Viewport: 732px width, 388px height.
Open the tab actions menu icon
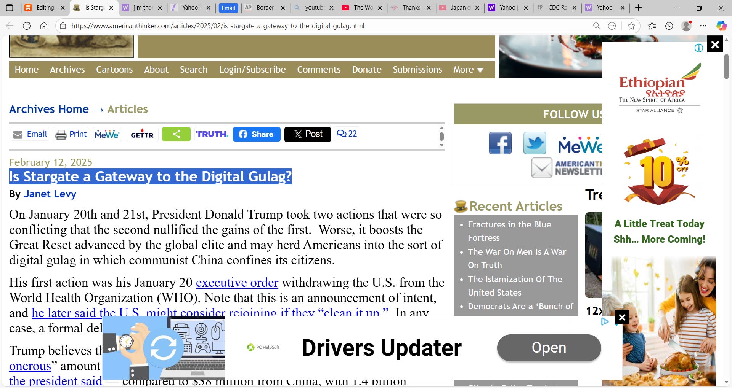(x=10, y=8)
